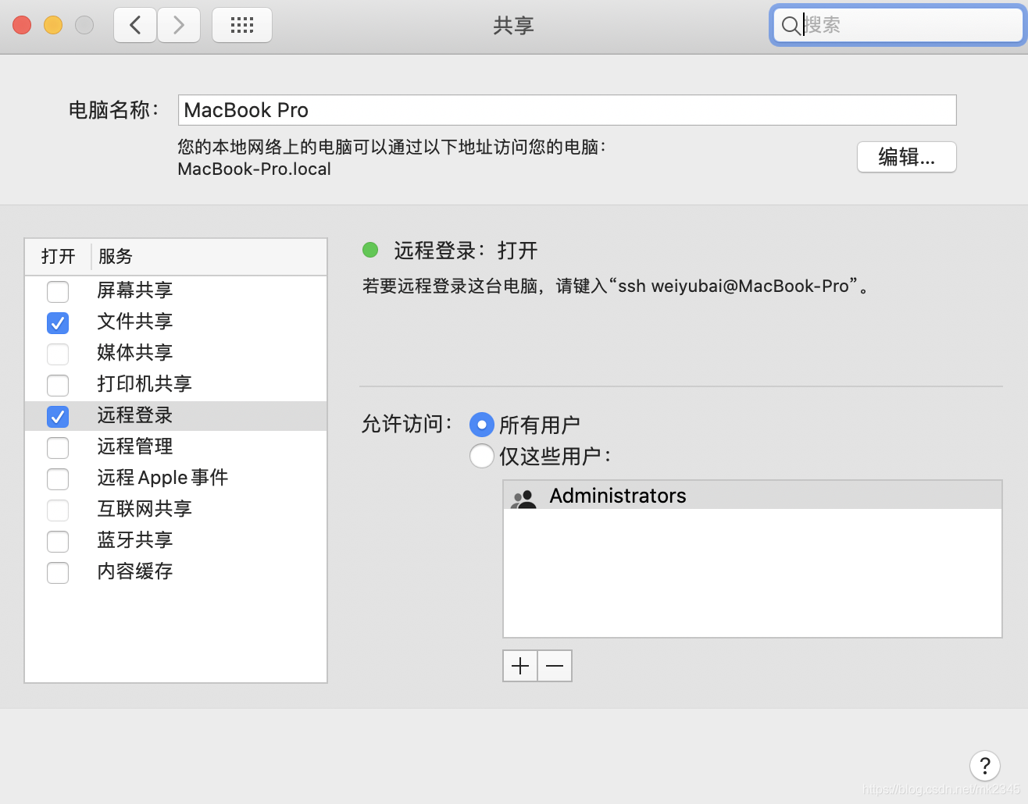The image size is (1028, 804).
Task: Select the 仅这些用户 radio button
Action: (482, 456)
